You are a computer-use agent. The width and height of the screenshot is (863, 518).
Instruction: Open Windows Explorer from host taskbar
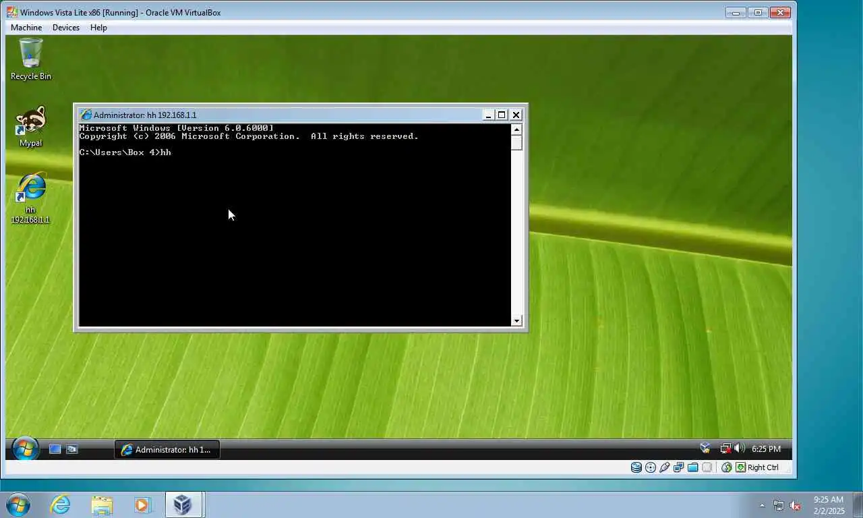coord(102,505)
